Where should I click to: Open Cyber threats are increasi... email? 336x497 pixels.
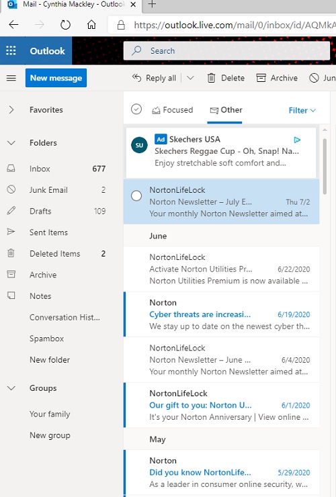click(221, 314)
